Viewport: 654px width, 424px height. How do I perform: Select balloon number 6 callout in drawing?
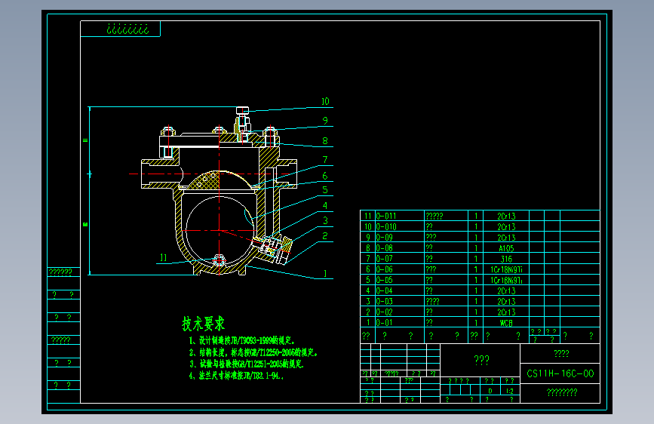coord(325,176)
